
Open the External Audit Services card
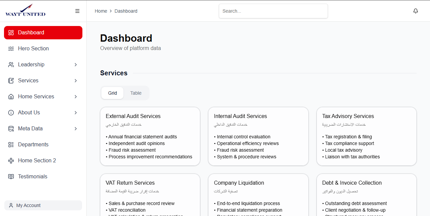pos(150,136)
